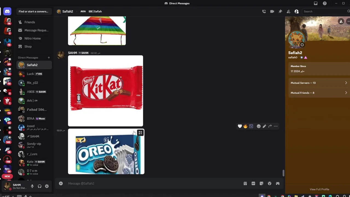Screen dimensions: 350x197
Task: Open image apps button on Oreo picture
Action: click(140, 133)
